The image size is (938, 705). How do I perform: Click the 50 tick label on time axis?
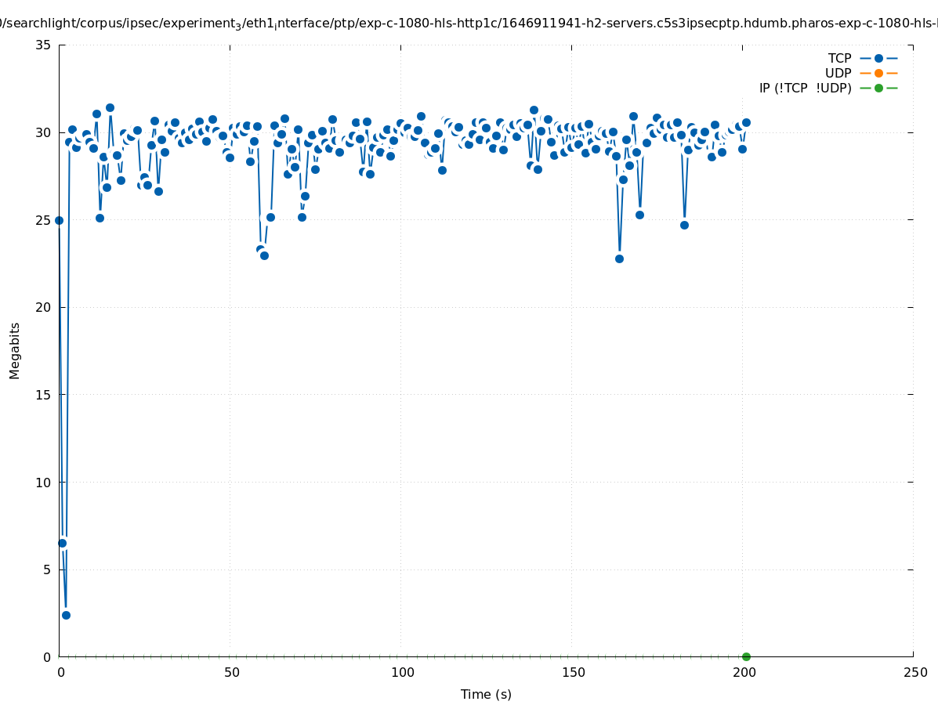[231, 672]
